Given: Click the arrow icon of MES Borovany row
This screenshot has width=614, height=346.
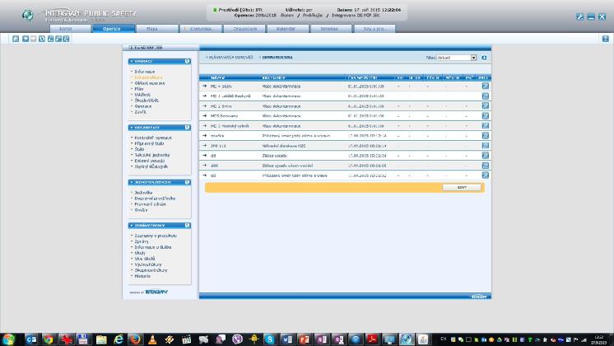Looking at the screenshot, I should (x=204, y=116).
